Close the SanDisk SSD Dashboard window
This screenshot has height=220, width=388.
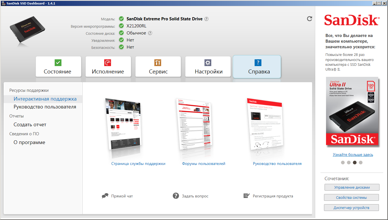(x=384, y=3)
